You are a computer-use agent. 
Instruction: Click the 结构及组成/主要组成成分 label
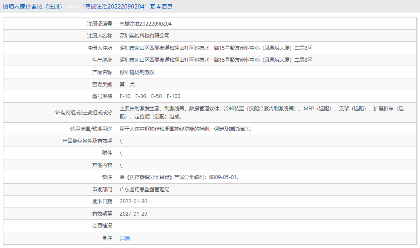click(x=83, y=112)
